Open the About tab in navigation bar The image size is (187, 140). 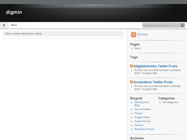[x=14, y=25]
